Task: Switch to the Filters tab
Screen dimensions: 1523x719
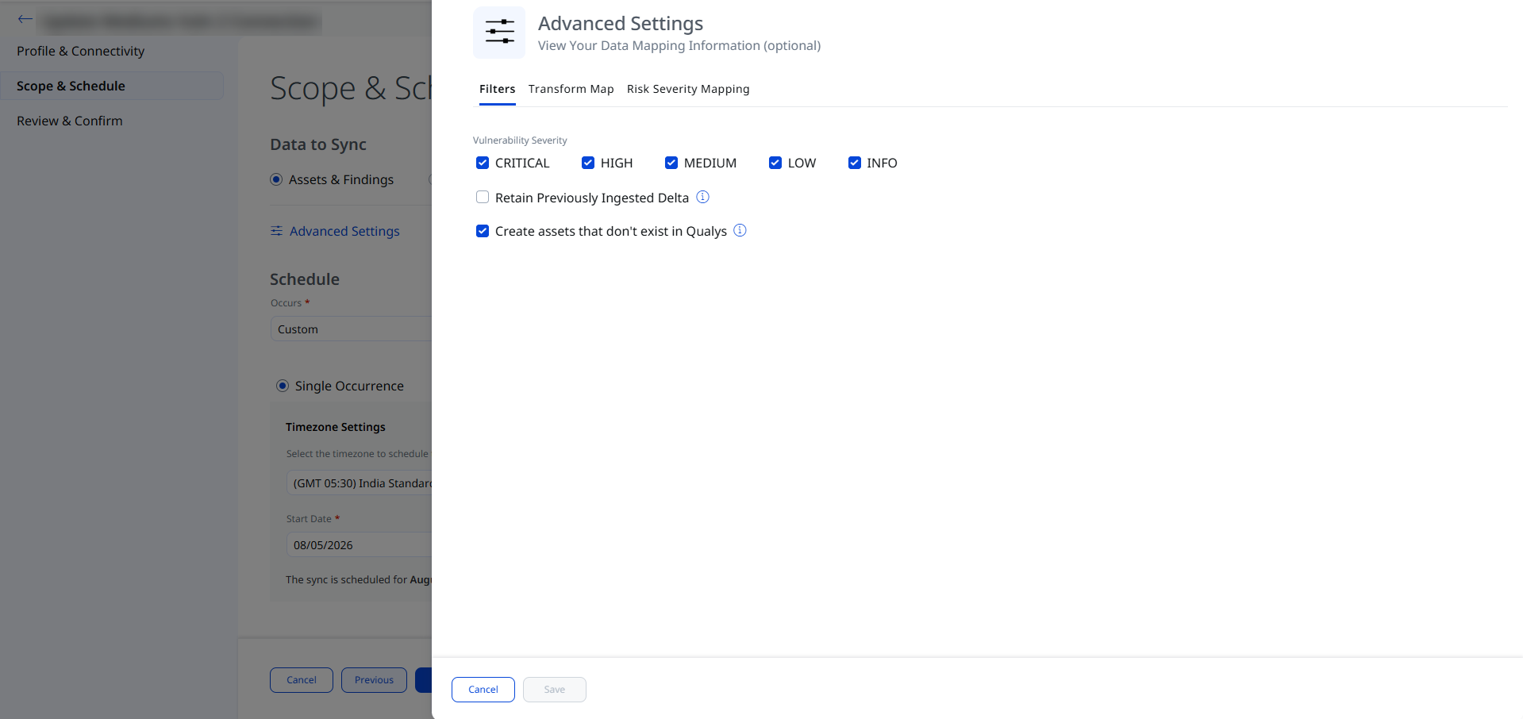Action: point(498,89)
